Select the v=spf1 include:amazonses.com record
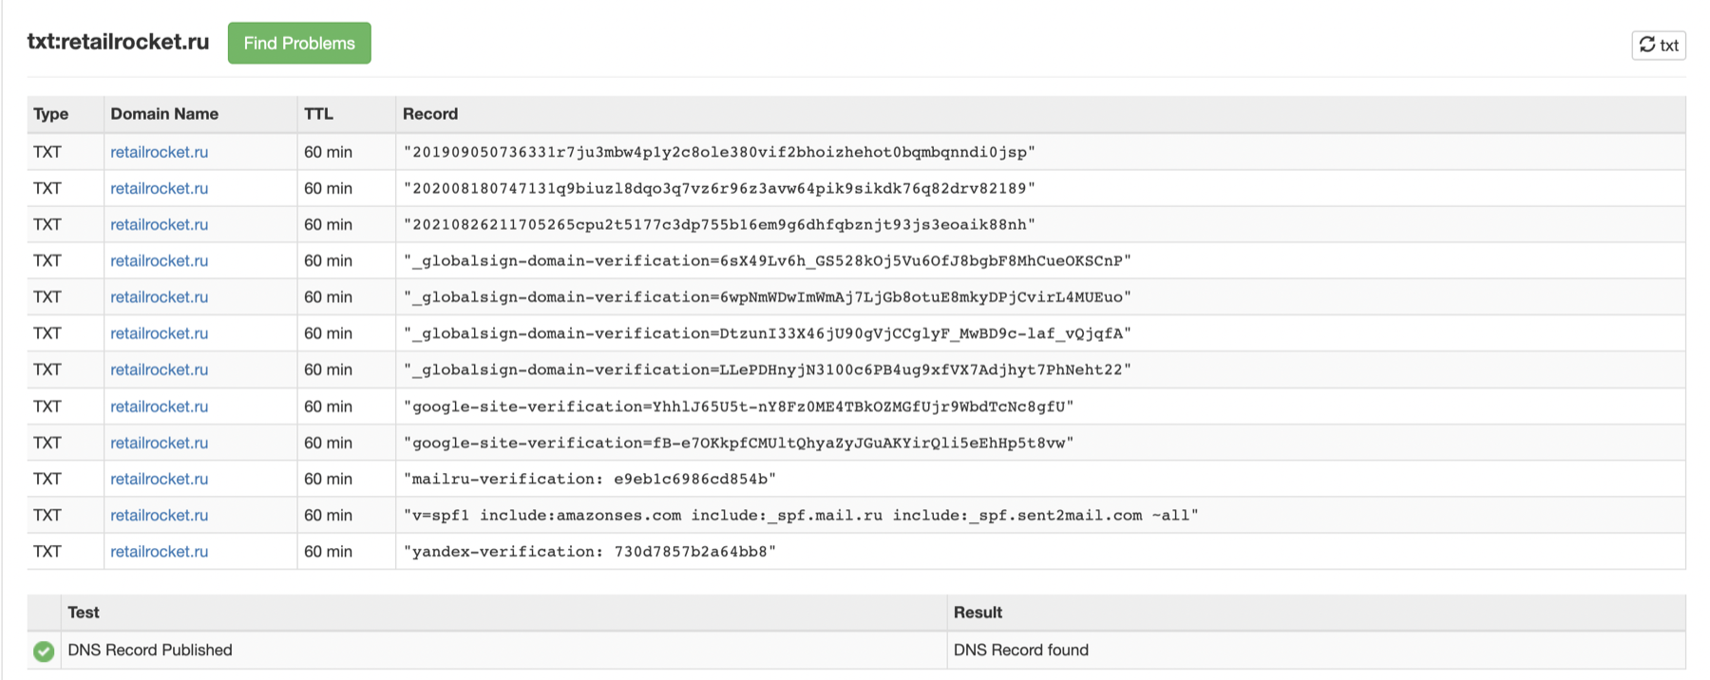 801,515
